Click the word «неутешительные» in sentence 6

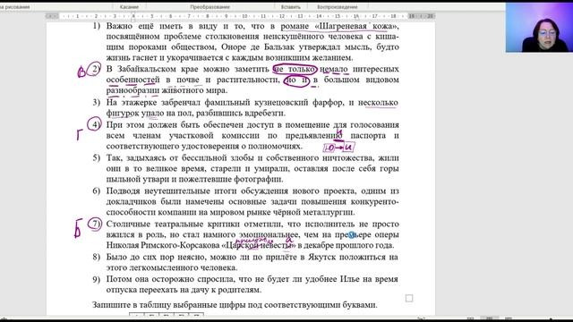176,191
